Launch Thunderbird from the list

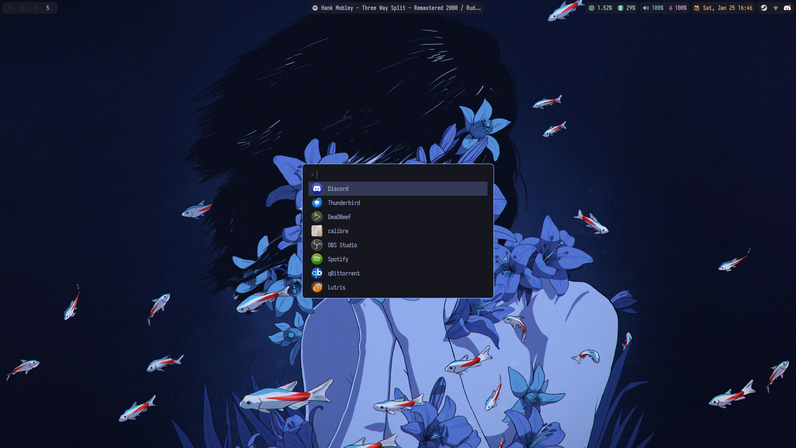(398, 203)
